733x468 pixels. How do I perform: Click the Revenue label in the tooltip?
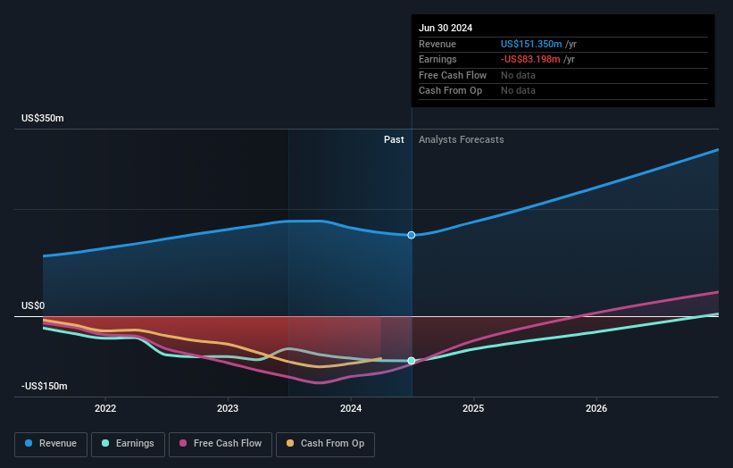[x=437, y=44]
